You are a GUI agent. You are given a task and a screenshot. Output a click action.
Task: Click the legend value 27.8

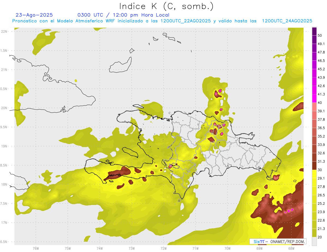321,187
